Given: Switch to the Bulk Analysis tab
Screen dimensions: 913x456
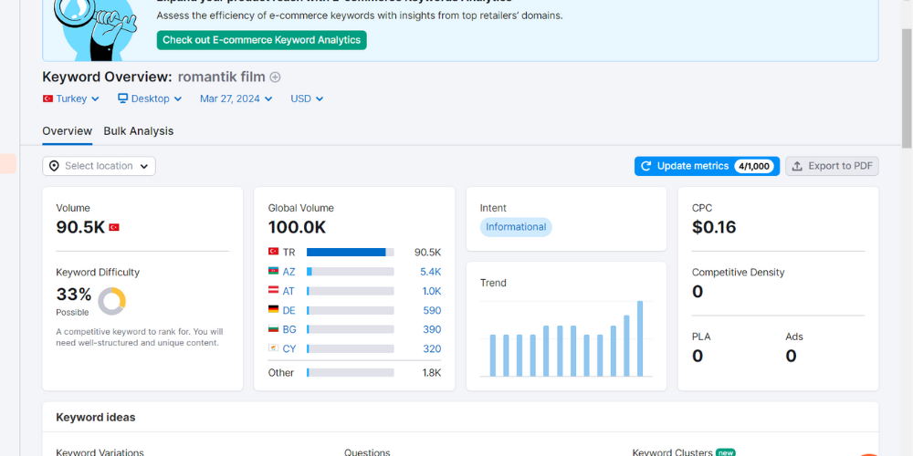Looking at the screenshot, I should [x=139, y=130].
